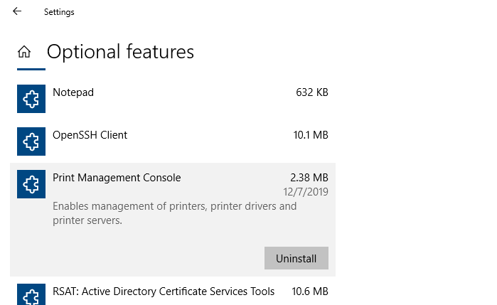The width and height of the screenshot is (497, 305).
Task: Click the 2.38 MB size value
Action: click(309, 178)
